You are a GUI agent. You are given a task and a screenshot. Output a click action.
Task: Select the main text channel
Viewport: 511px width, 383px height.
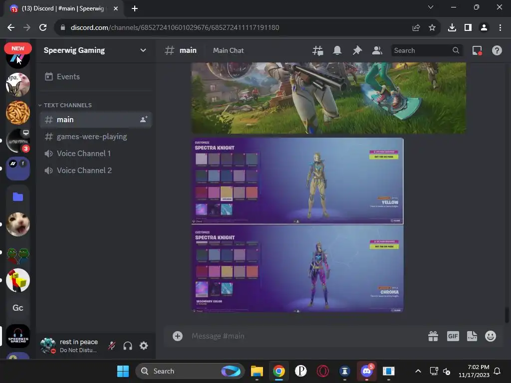click(x=95, y=120)
